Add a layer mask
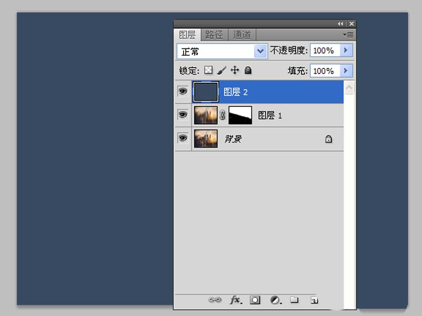422x316 pixels. click(255, 300)
